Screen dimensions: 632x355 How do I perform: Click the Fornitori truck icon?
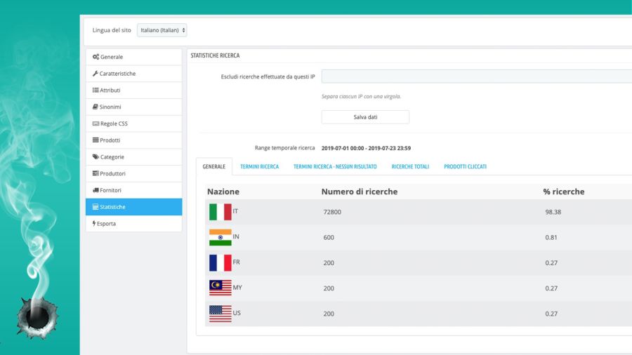pos(96,190)
